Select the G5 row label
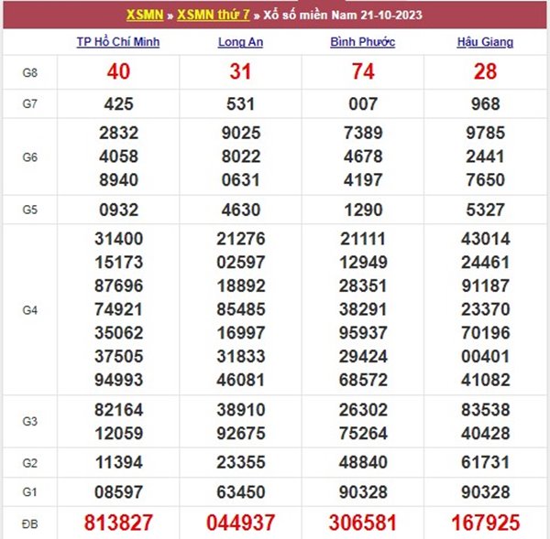The height and width of the screenshot is (539, 550). coord(30,210)
